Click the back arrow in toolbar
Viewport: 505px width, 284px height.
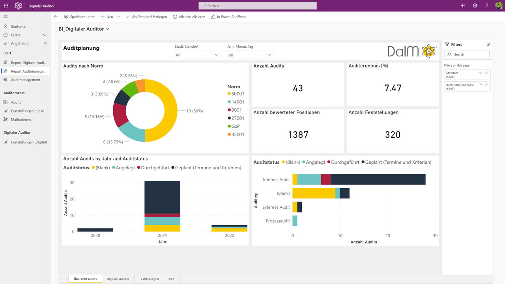pyautogui.click(x=56, y=17)
